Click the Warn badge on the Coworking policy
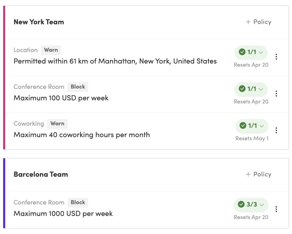Screen dimensions: 292x234 (57, 124)
